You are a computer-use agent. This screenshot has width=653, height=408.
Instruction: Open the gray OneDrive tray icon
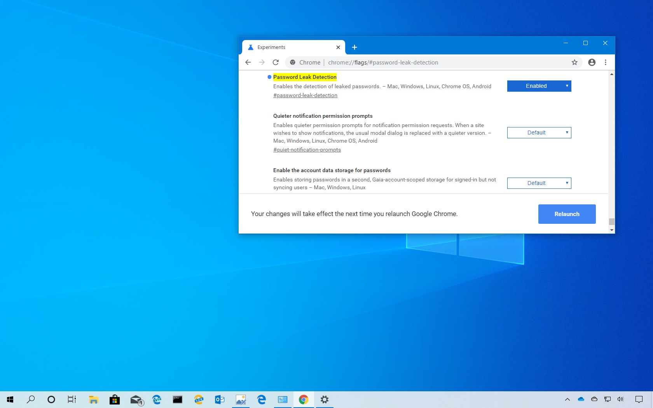tap(594, 399)
